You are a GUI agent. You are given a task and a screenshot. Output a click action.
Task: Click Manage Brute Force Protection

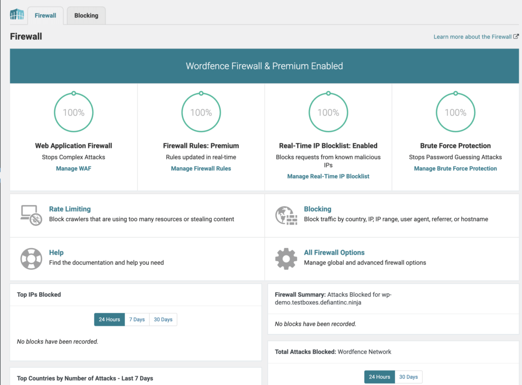pyautogui.click(x=455, y=168)
